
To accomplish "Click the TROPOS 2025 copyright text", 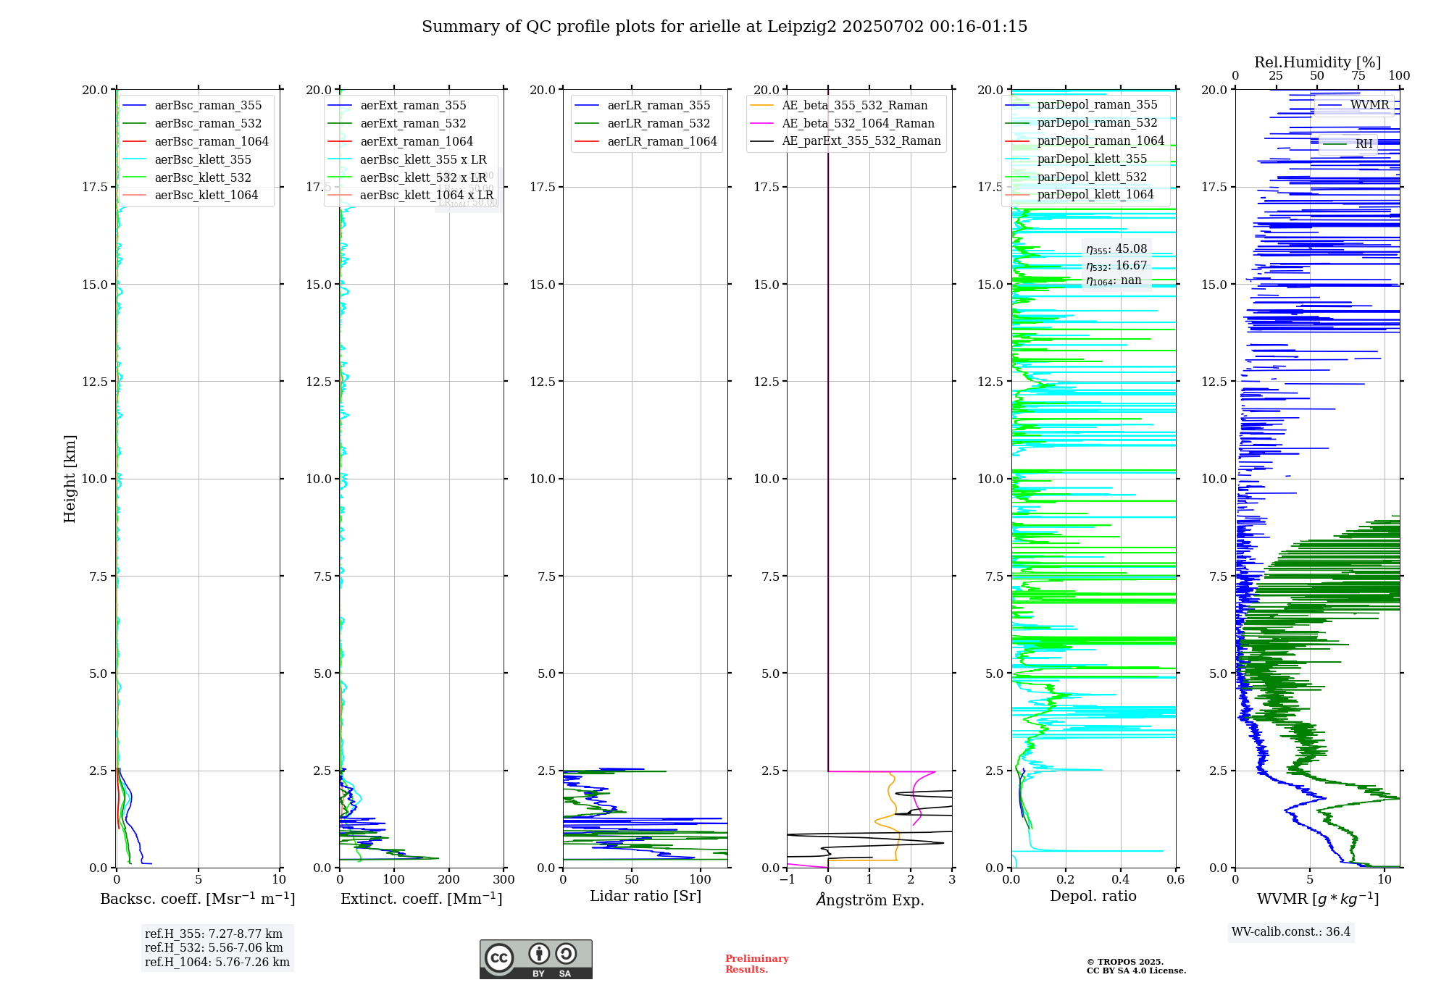I will [x=1125, y=963].
